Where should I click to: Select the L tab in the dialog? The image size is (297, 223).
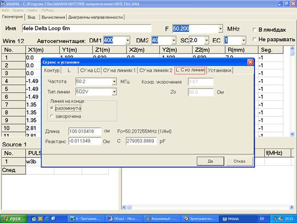[69, 71]
